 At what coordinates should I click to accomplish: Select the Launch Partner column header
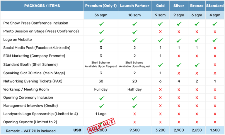click(135, 6)
